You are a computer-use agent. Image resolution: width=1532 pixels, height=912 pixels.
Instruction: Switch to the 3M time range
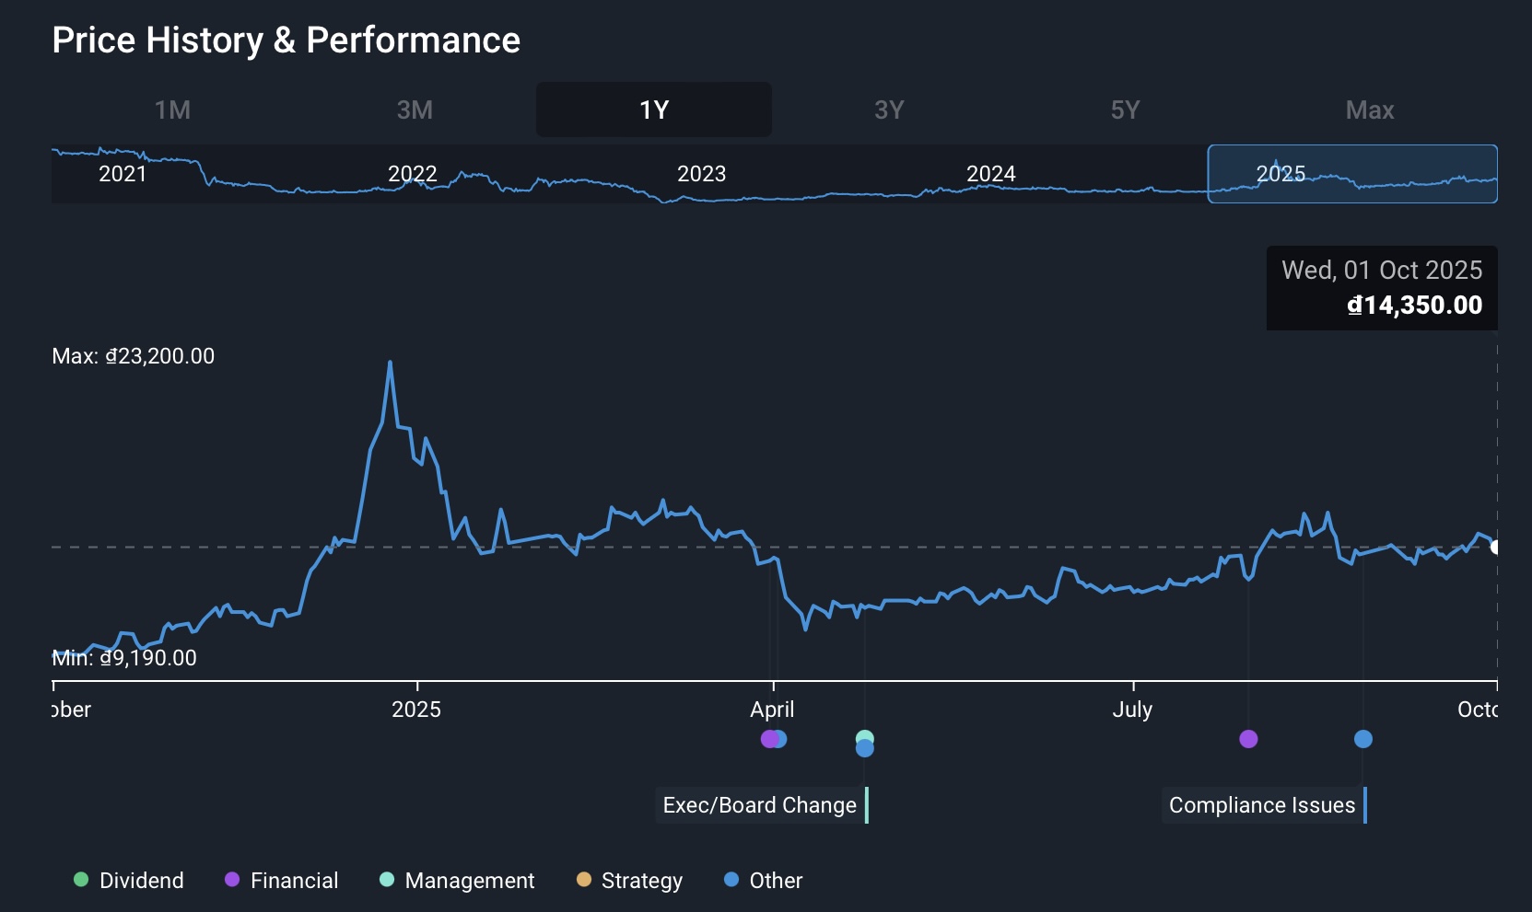(x=415, y=110)
